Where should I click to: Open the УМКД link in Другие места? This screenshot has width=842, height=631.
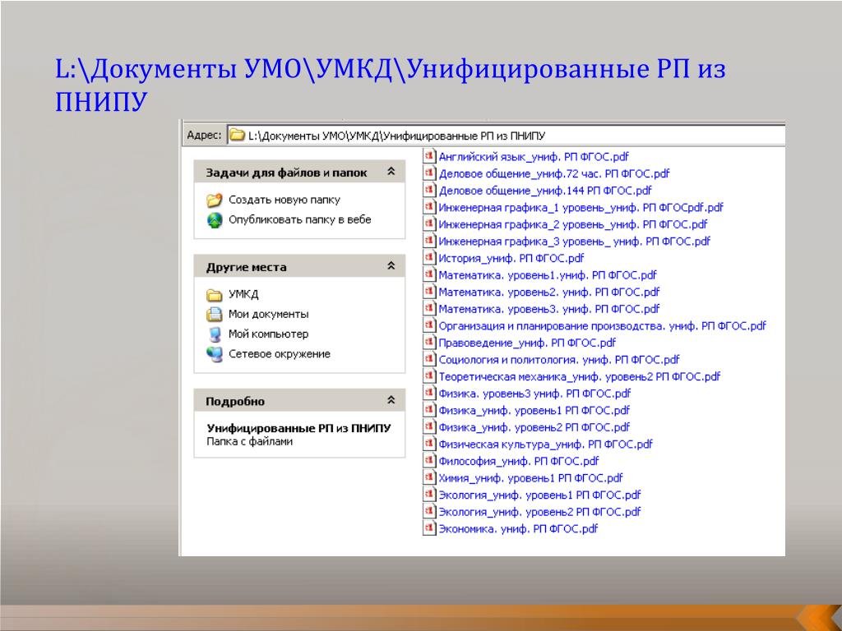[x=243, y=294]
